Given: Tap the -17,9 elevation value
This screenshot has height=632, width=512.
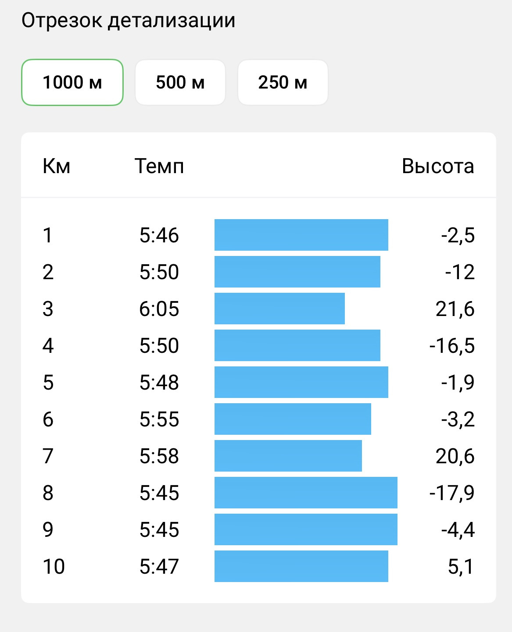Looking at the screenshot, I should coord(452,493).
